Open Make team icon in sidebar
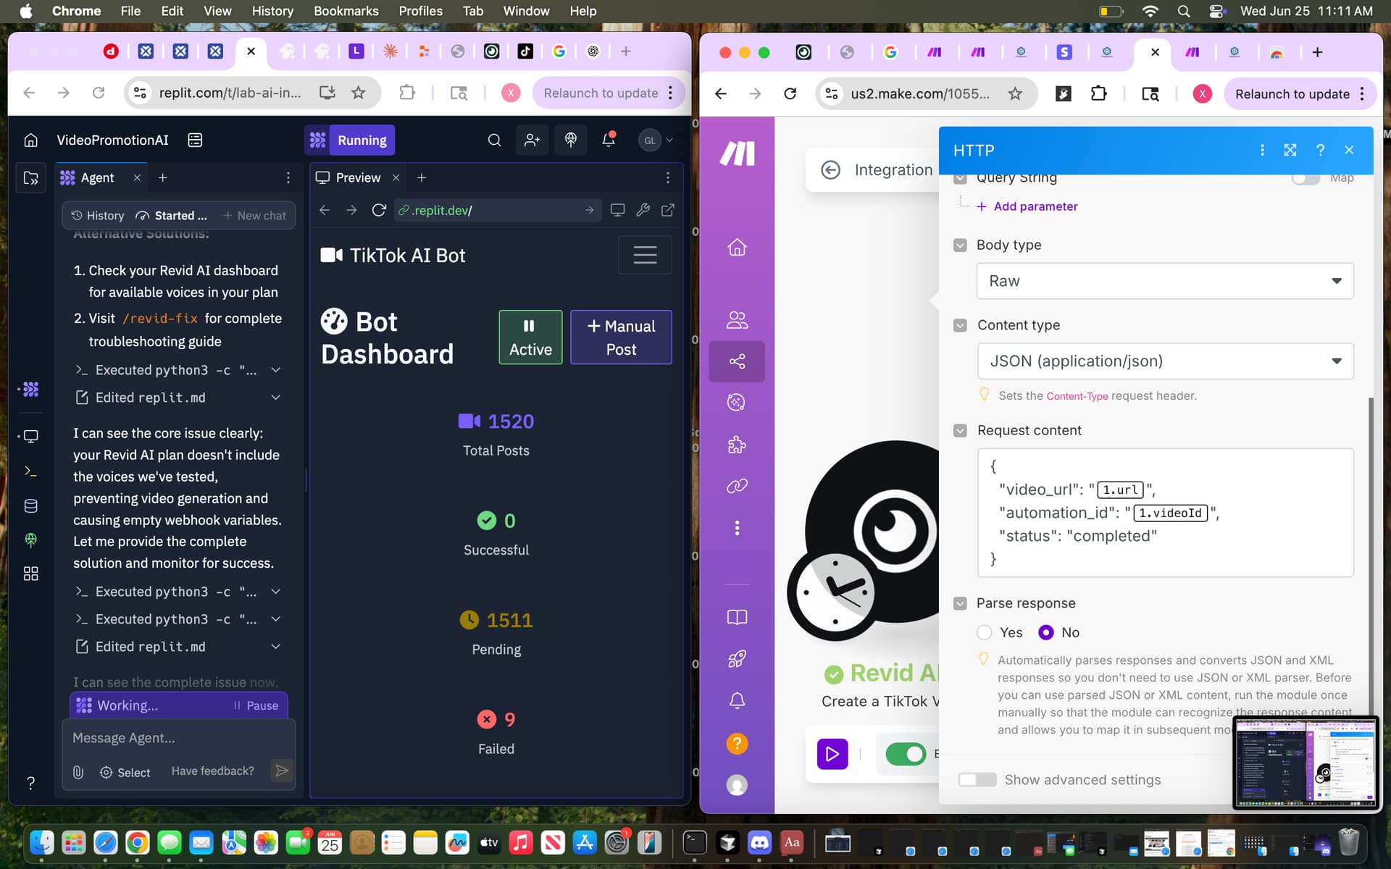Viewport: 1391px width, 869px height. tap(737, 319)
